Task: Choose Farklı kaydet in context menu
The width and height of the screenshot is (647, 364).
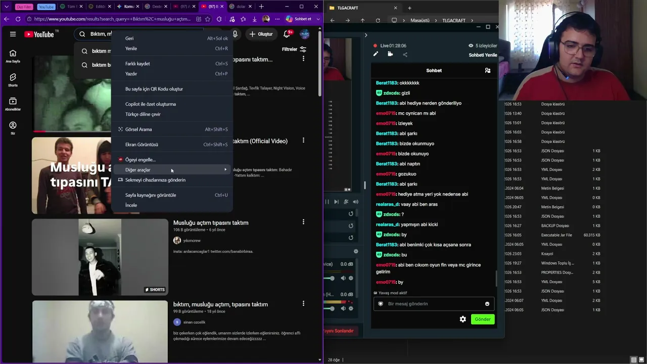Action: [172, 64]
